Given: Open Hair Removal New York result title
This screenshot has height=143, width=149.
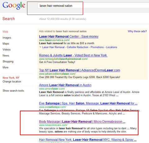Looking at the screenshot, I should click(88, 140).
